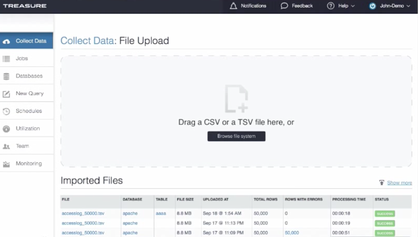
Task: Click the Collect Data cloud upload icon
Action: pos(7,41)
